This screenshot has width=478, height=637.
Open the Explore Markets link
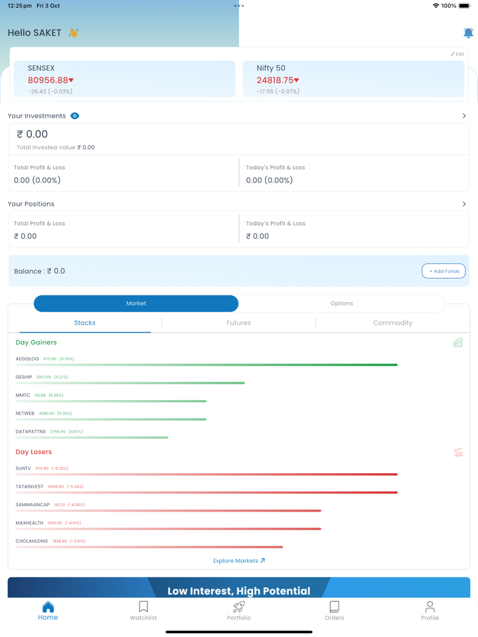tap(239, 561)
